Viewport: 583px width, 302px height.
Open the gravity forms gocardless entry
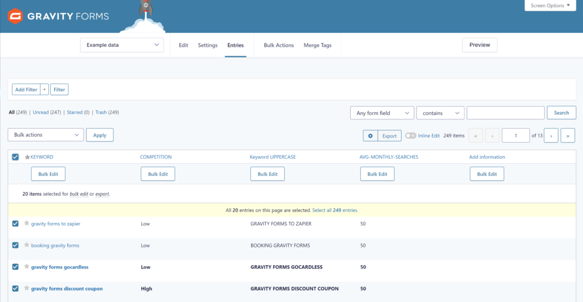60,267
